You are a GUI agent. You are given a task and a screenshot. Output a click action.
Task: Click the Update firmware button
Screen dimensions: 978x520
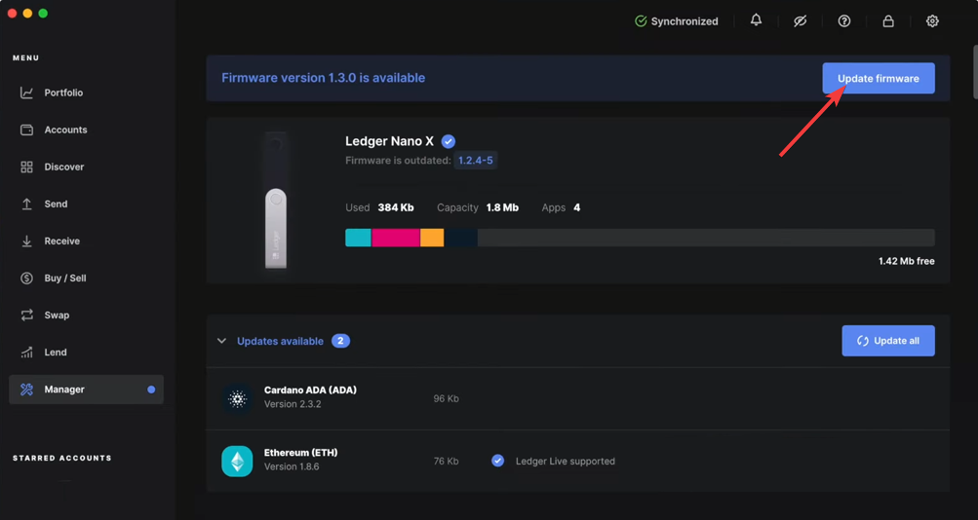pyautogui.click(x=878, y=78)
